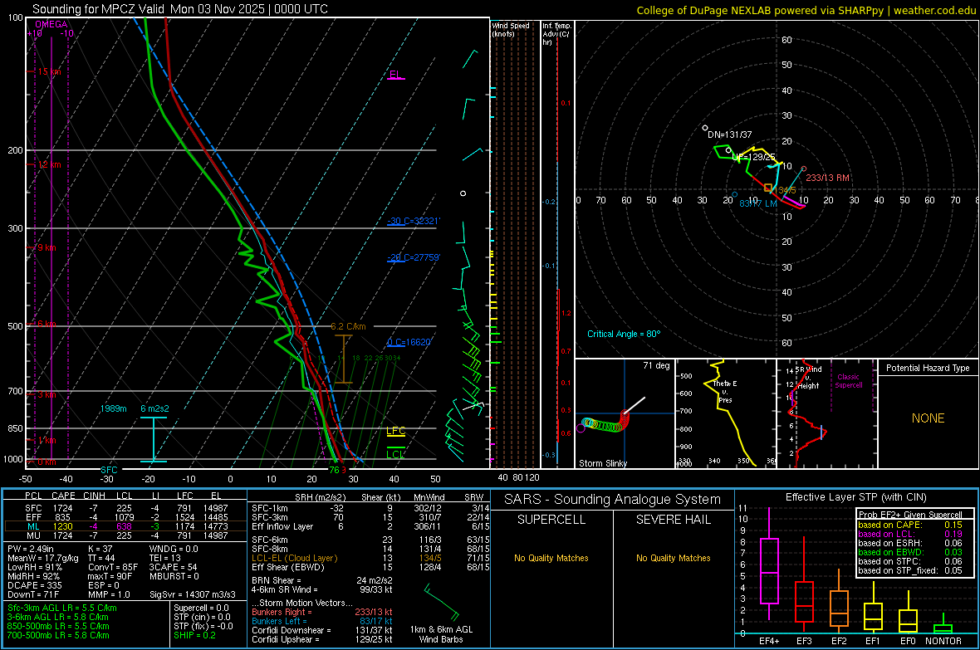Open the weather.cod.edu NEXLAB credit text
The image size is (980, 650).
point(806,10)
